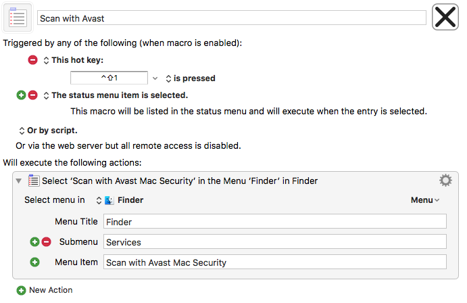Delete the status menu item trigger
Viewport: 467px width, 303px height.
(32, 95)
